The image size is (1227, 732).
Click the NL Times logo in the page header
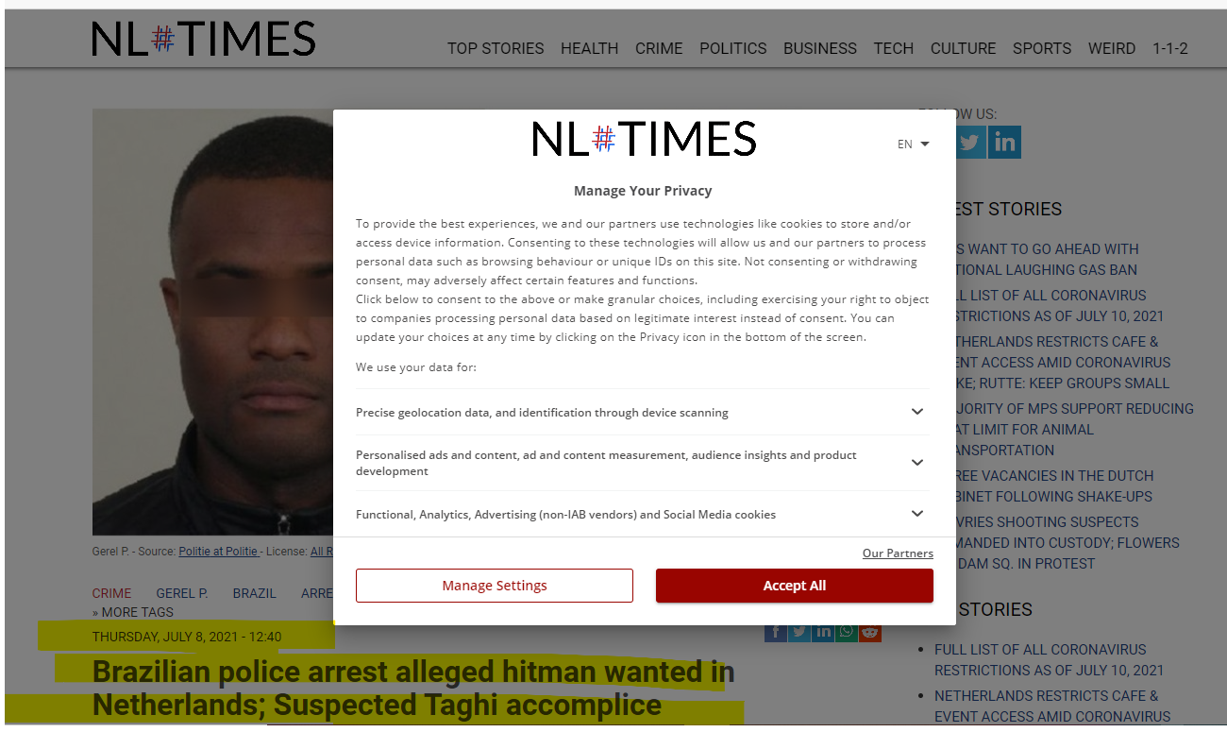[x=204, y=40]
